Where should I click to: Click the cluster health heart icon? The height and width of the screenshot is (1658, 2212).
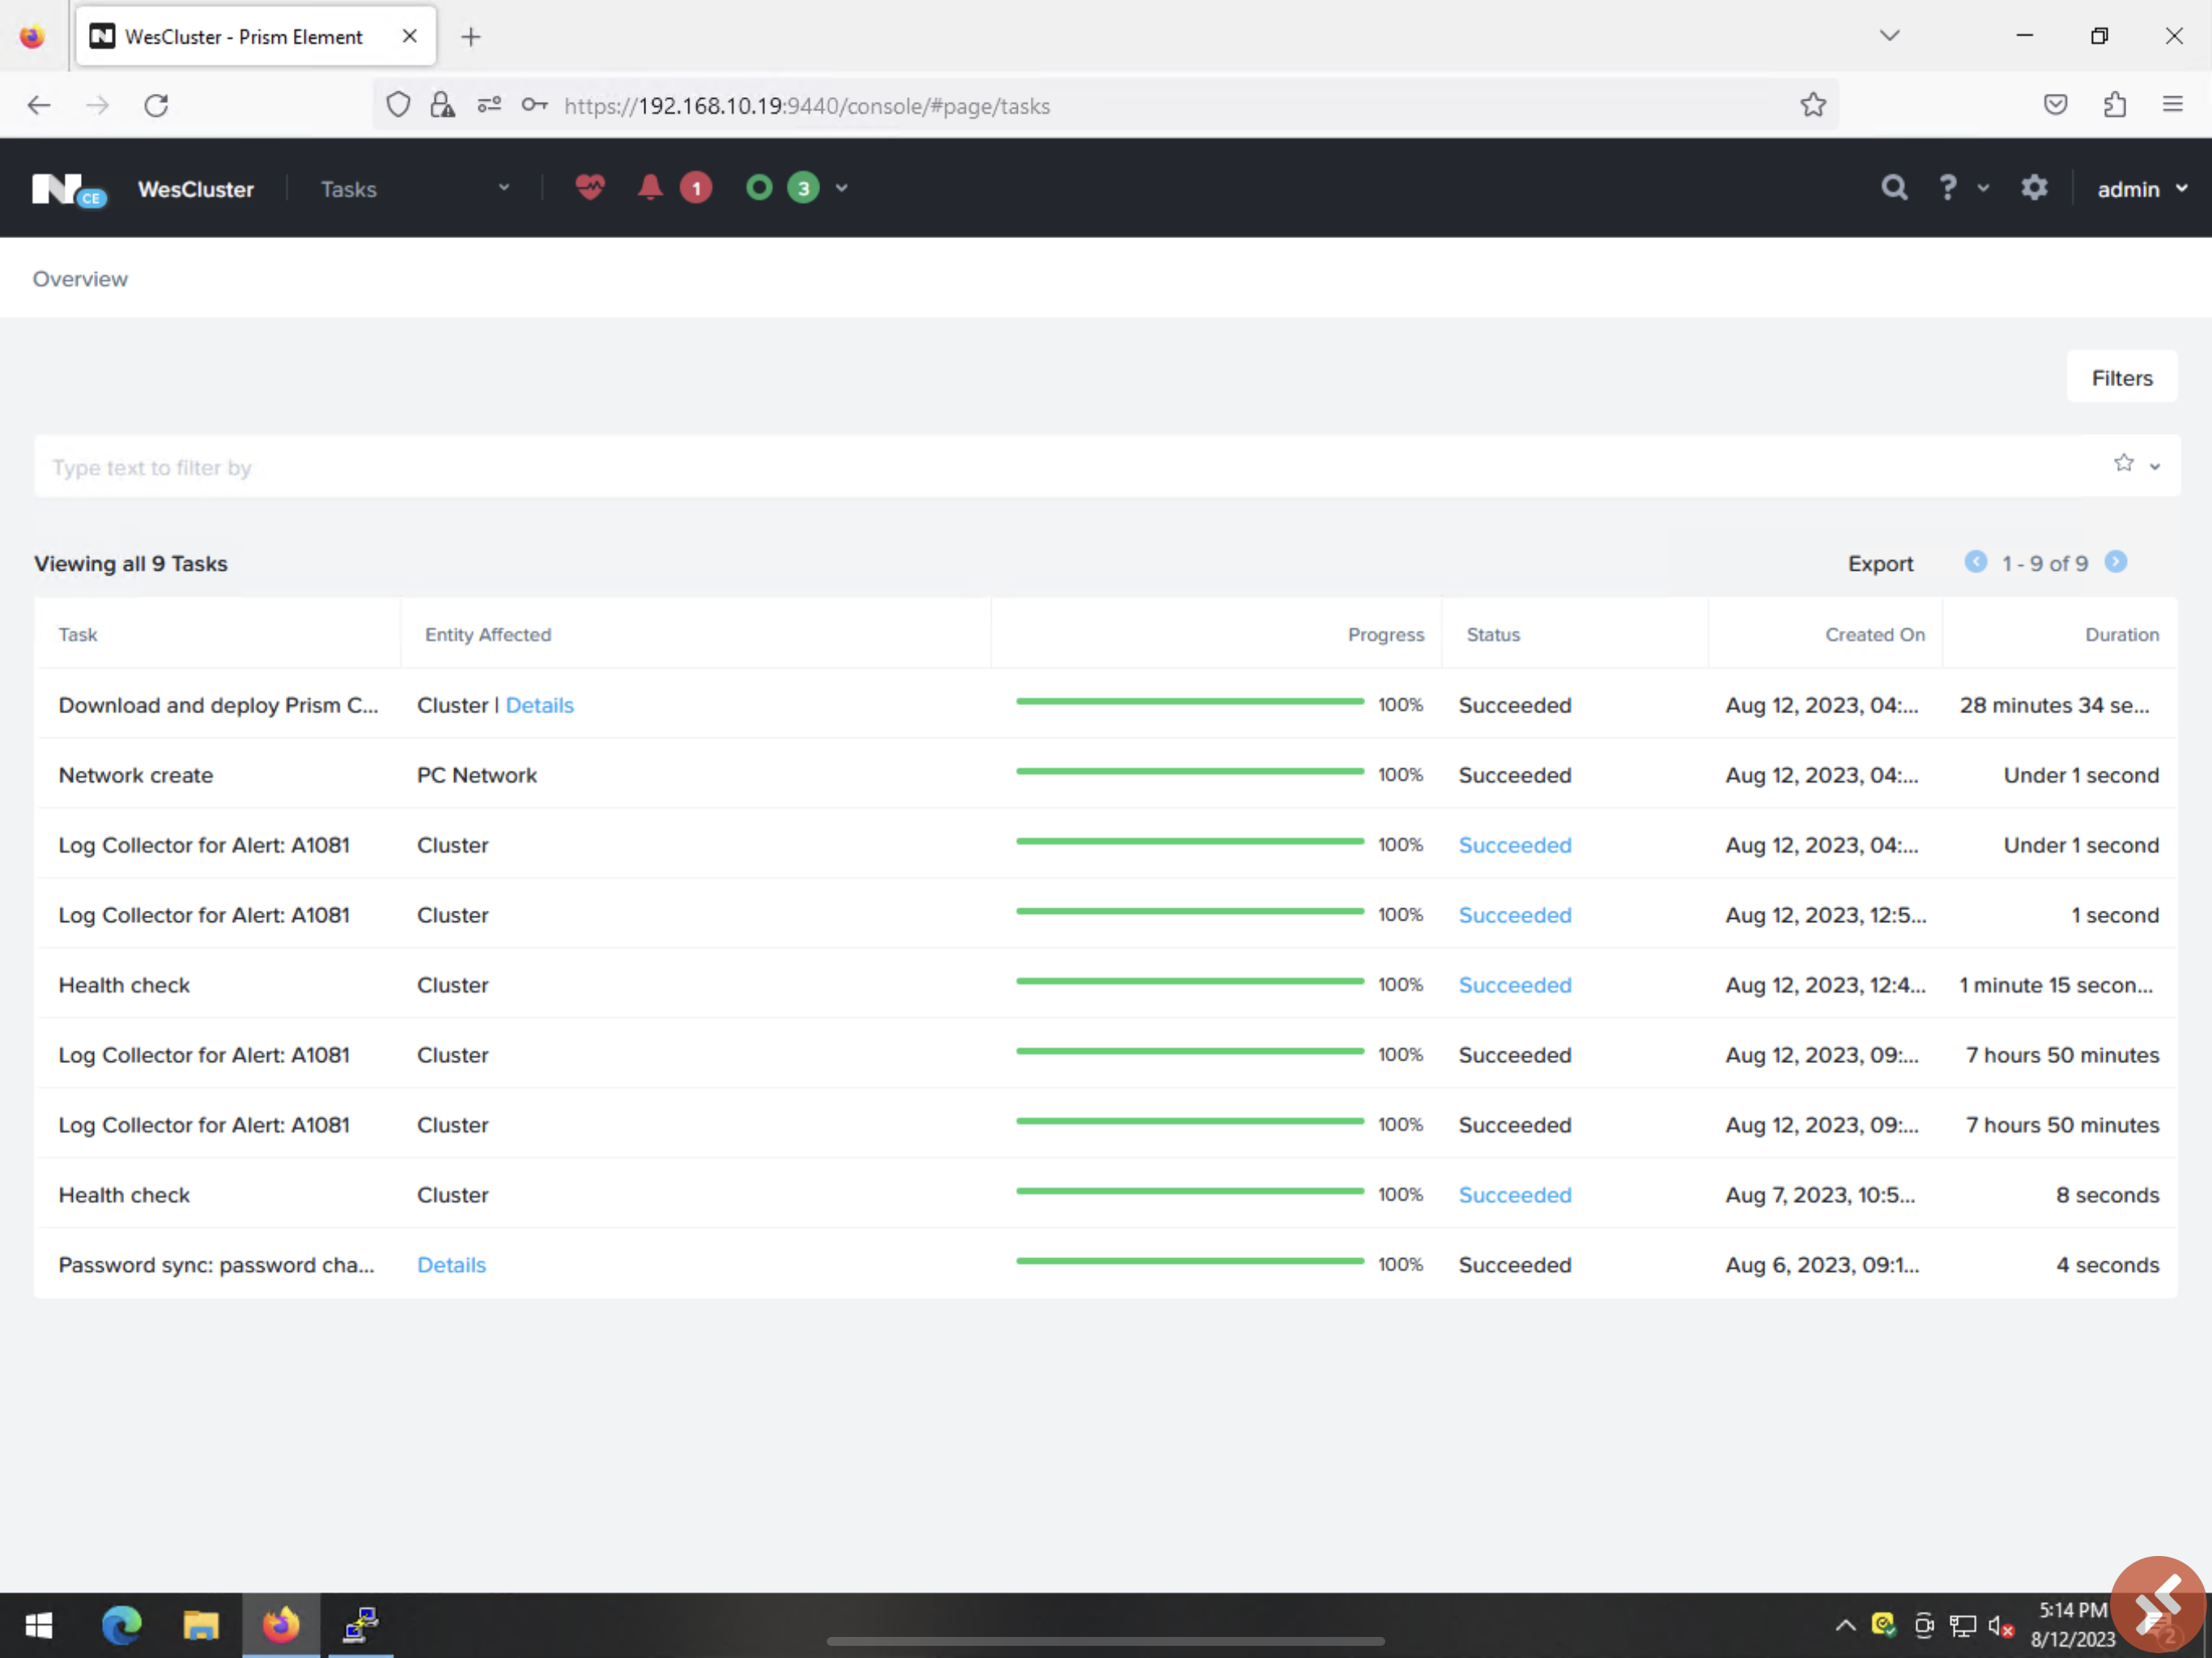(590, 187)
